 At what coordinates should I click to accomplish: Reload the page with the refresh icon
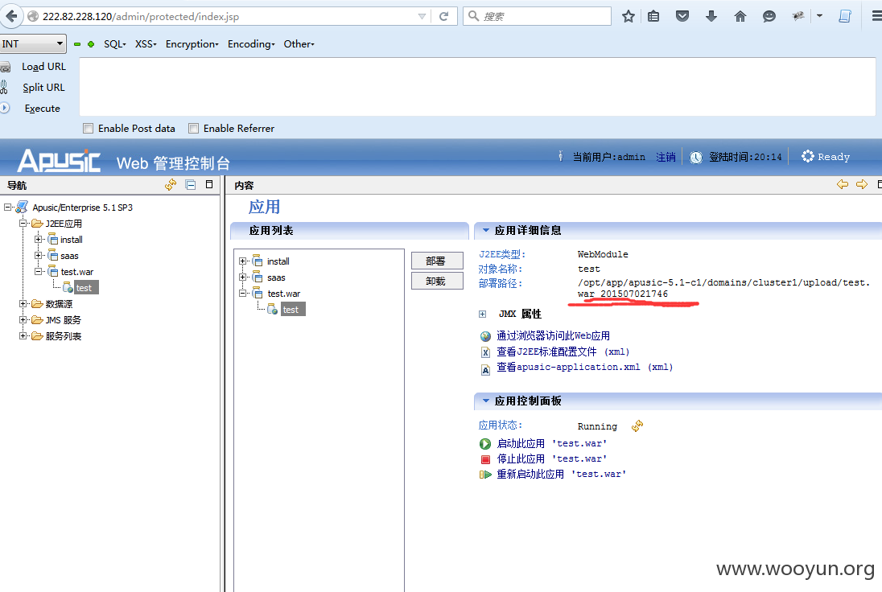[443, 16]
